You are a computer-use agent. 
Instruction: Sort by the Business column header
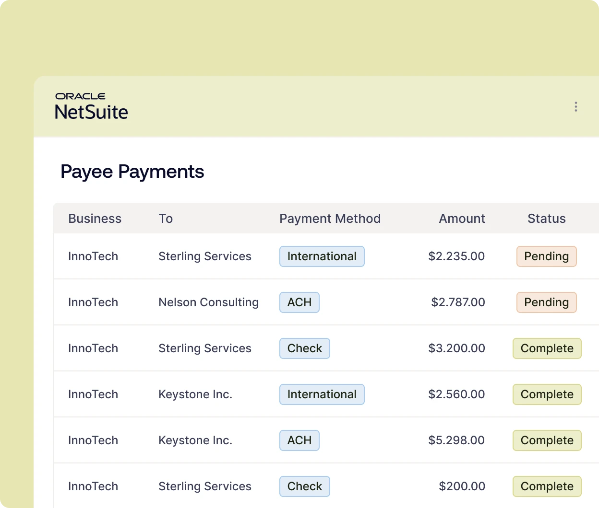pyautogui.click(x=95, y=219)
